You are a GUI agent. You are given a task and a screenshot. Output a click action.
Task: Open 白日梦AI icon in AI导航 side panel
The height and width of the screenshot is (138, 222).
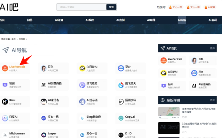(164, 73)
